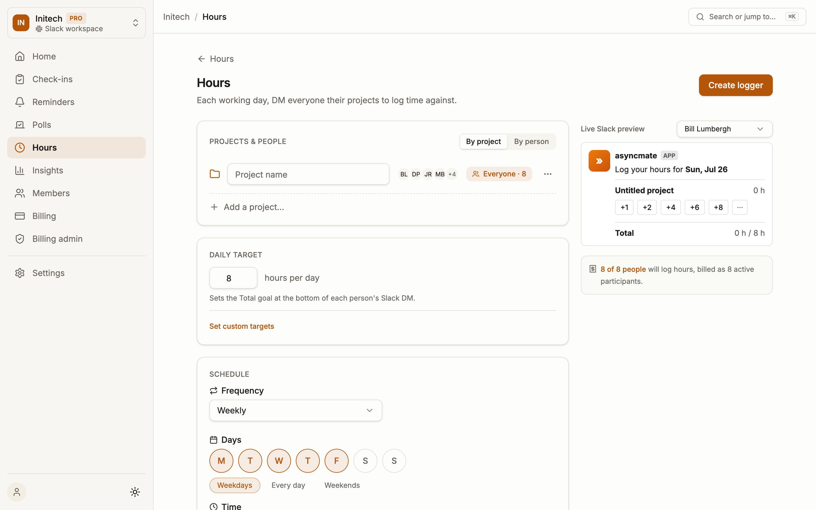Click the plus icon beside Add a project

[214, 207]
